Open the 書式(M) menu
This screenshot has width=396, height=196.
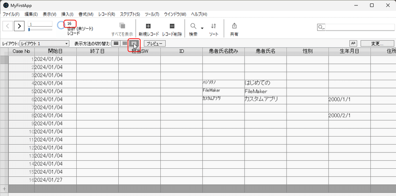pyautogui.click(x=86, y=14)
